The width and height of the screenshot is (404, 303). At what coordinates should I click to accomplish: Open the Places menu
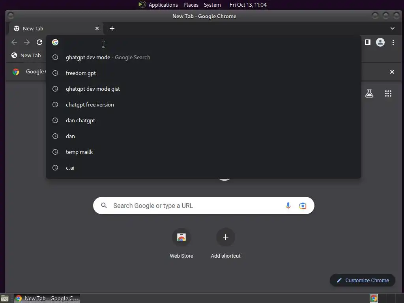[x=191, y=5]
